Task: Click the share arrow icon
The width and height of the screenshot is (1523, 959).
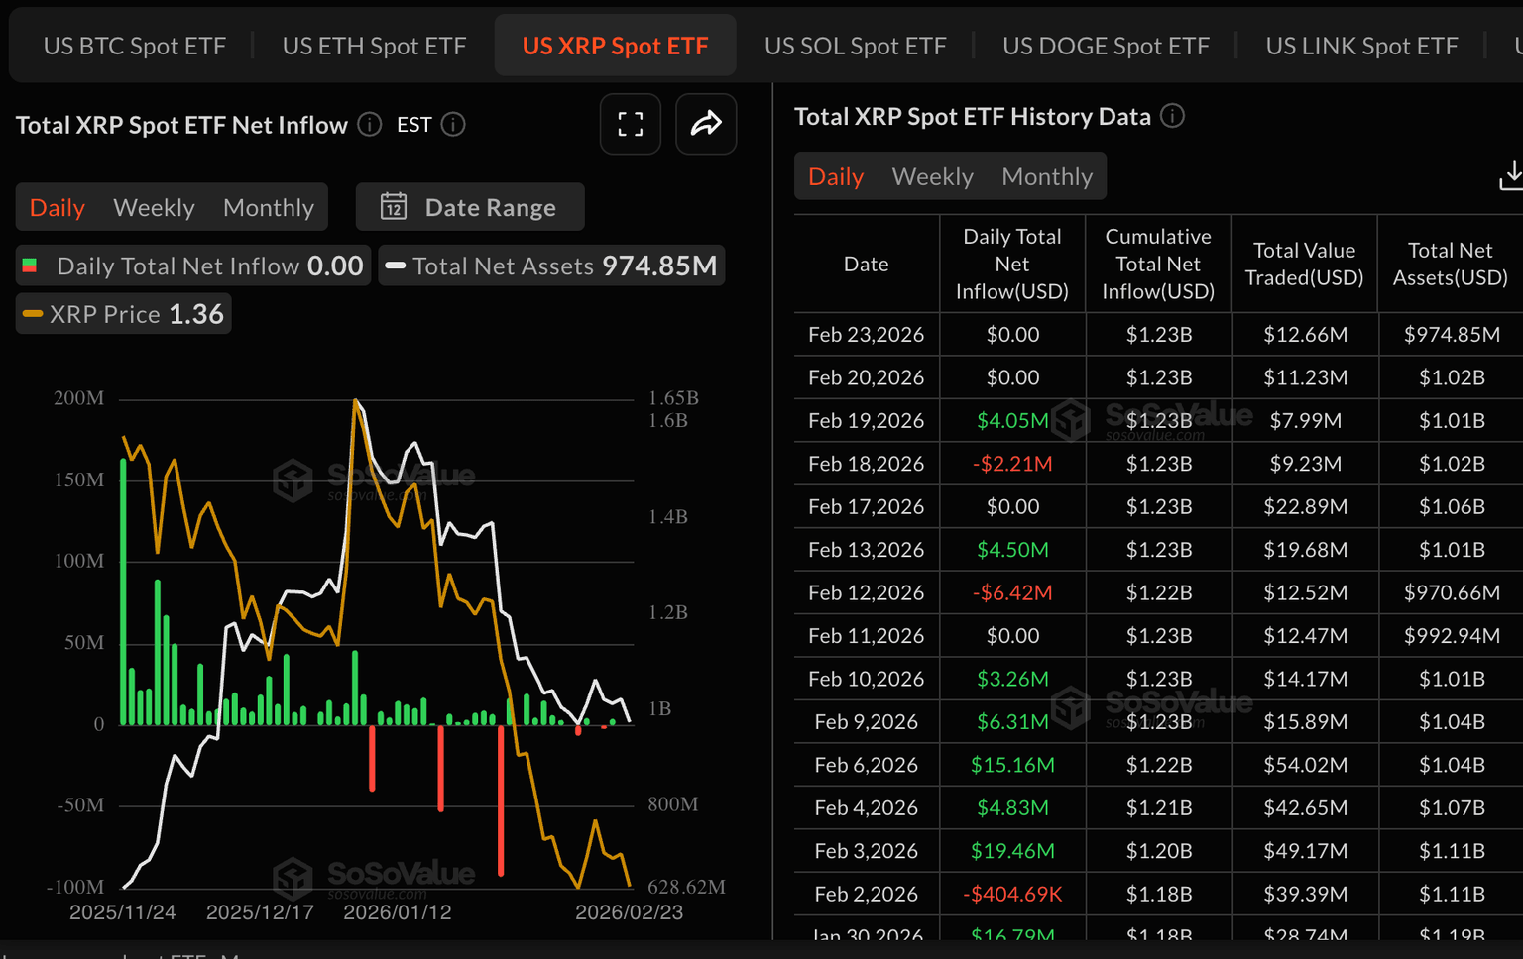Action: [x=706, y=124]
